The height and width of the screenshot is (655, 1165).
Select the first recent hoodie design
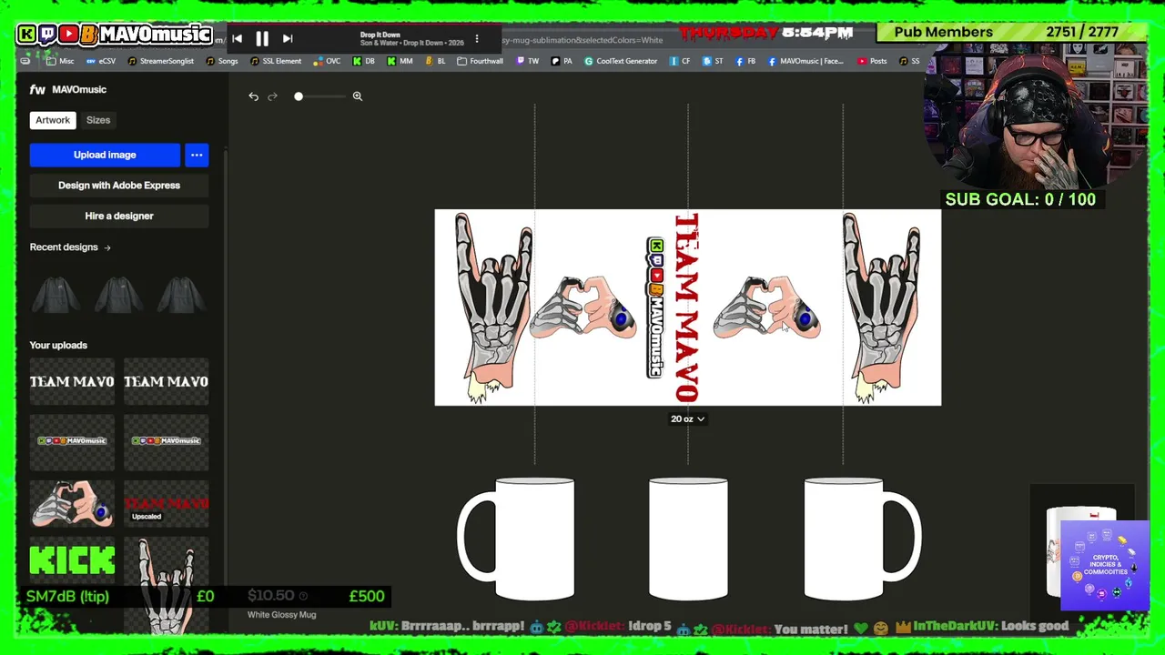point(56,296)
